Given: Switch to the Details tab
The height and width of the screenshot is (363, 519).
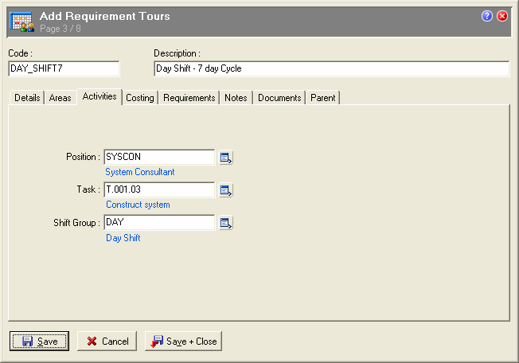Looking at the screenshot, I should click(27, 98).
